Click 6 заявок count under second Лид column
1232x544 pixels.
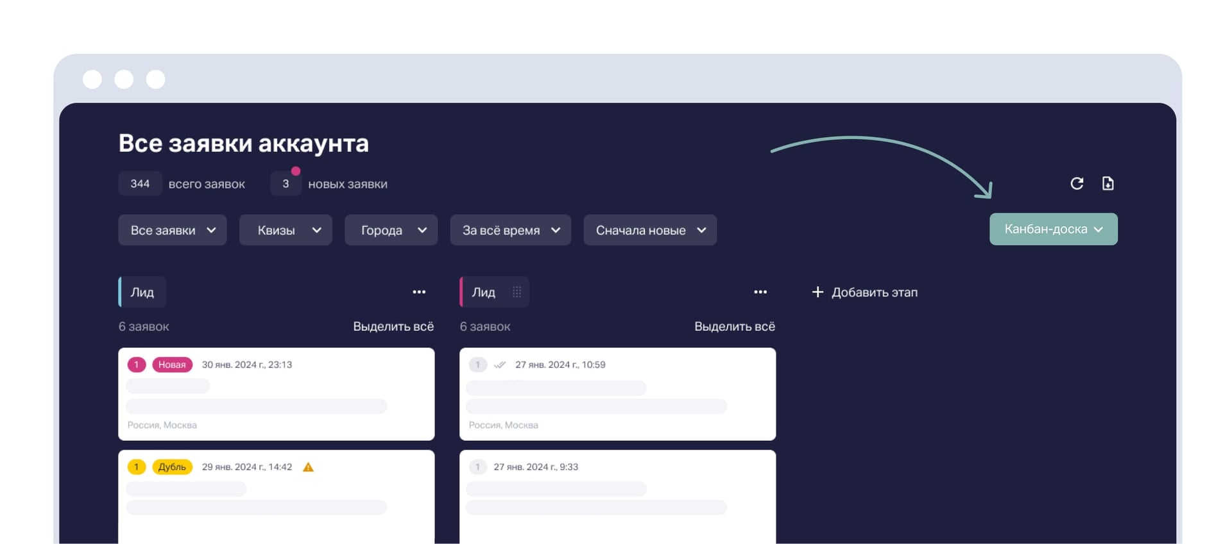[x=485, y=327]
